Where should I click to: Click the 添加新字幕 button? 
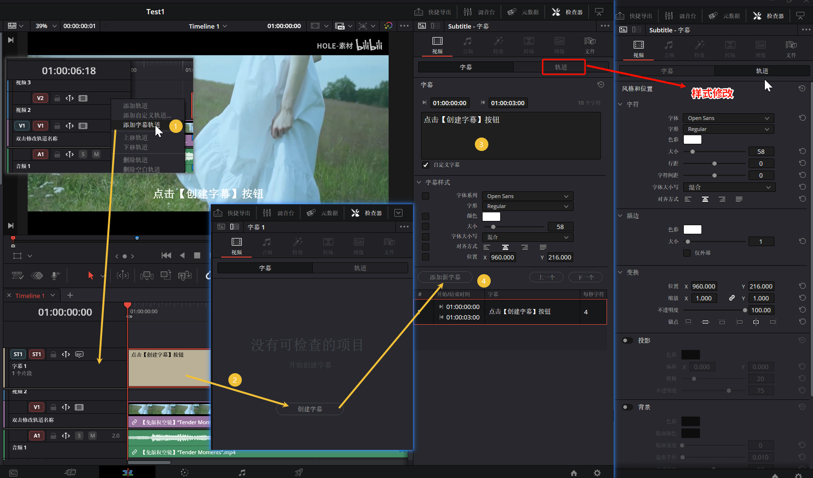pos(445,277)
